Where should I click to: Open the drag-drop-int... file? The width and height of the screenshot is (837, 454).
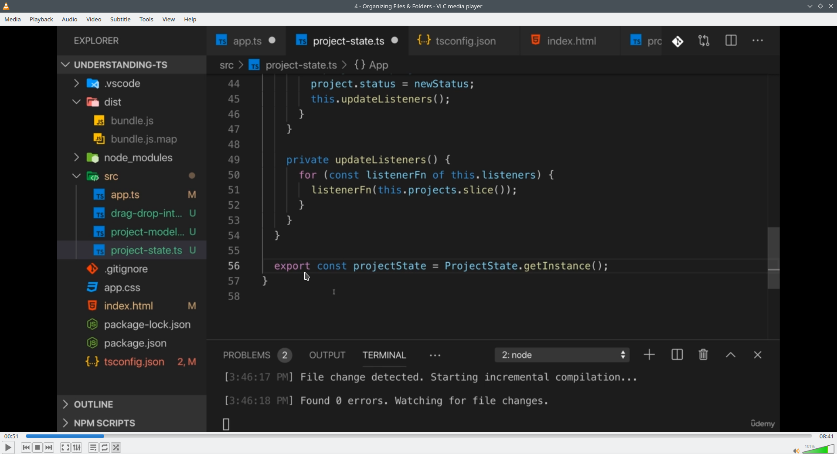click(x=132, y=213)
